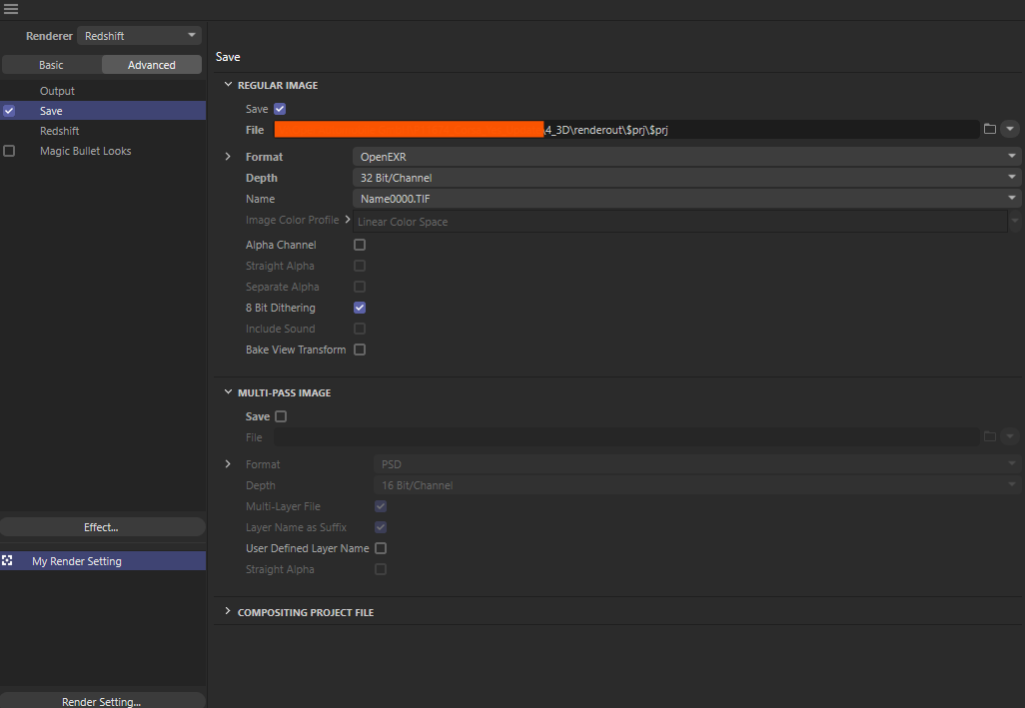This screenshot has height=708, width=1025.
Task: Enable Multi-Pass Image Save checkbox
Action: coord(280,416)
